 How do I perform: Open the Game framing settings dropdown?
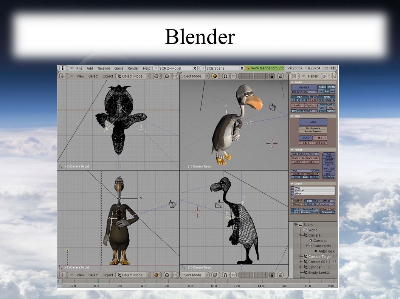(305, 154)
